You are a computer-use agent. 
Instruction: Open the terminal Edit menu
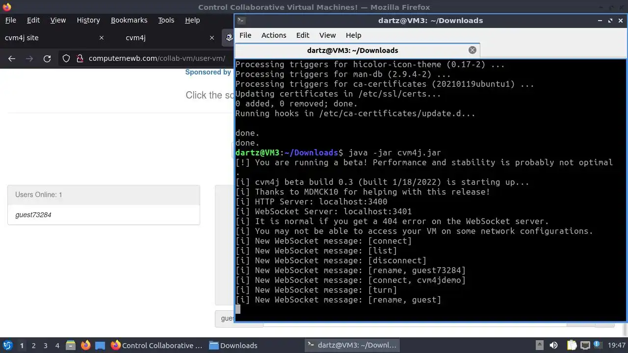tap(303, 35)
